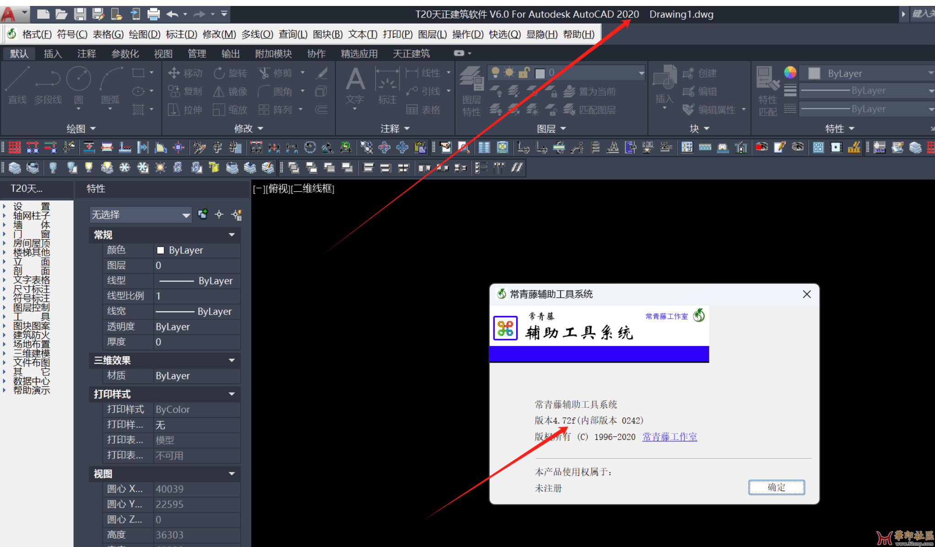This screenshot has width=935, height=547.
Task: Open the 格式(F) menu
Action: click(x=37, y=34)
